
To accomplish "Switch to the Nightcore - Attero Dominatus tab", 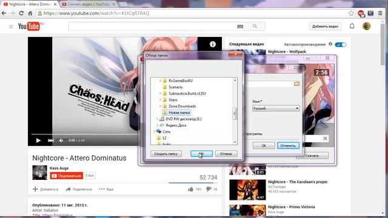I will click(30, 4).
